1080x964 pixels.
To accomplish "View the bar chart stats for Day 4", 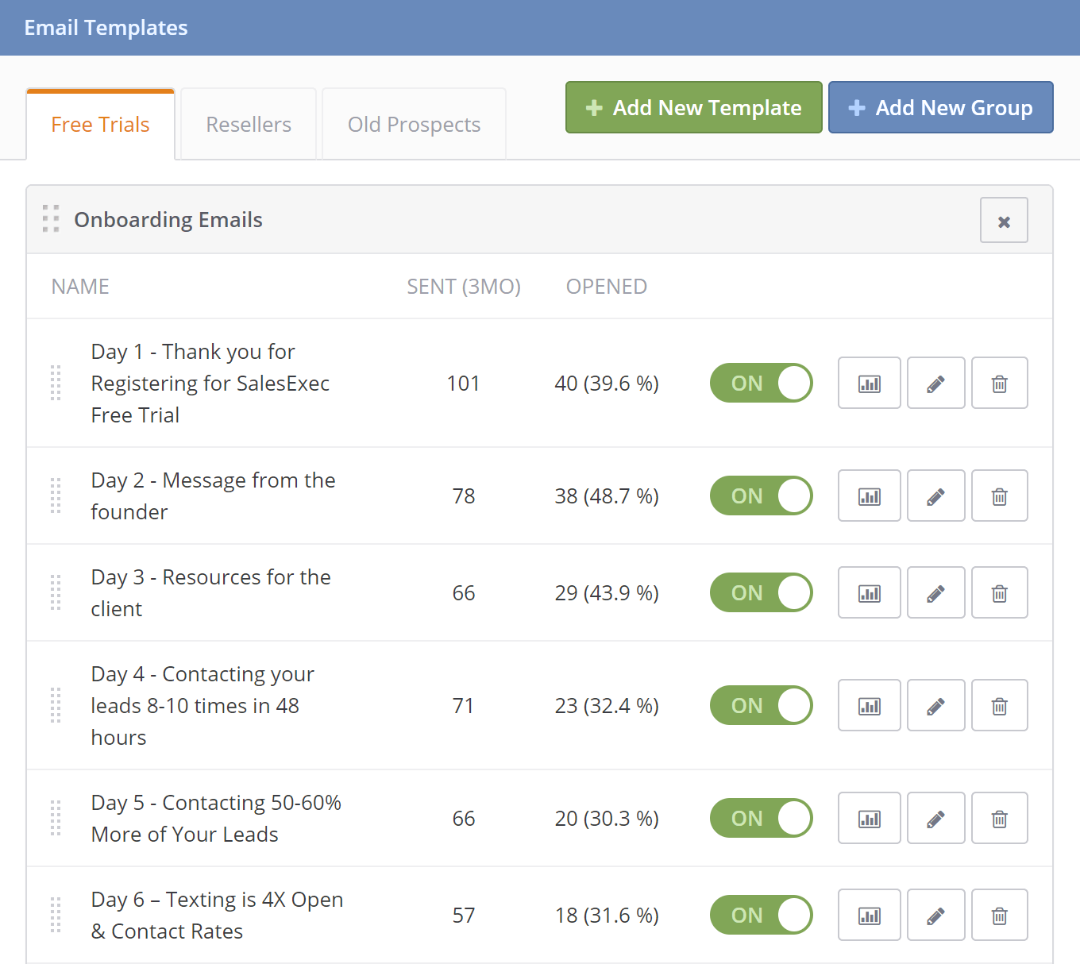I will tap(869, 705).
